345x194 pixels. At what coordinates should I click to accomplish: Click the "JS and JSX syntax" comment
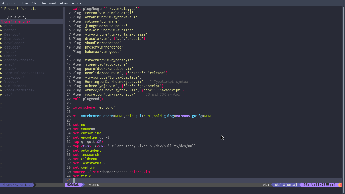(x=161, y=94)
